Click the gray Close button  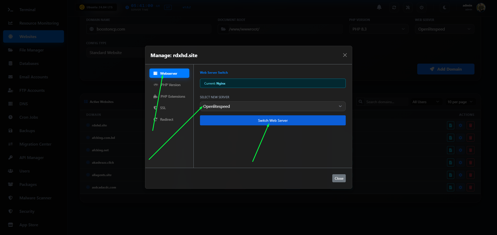[x=339, y=178]
